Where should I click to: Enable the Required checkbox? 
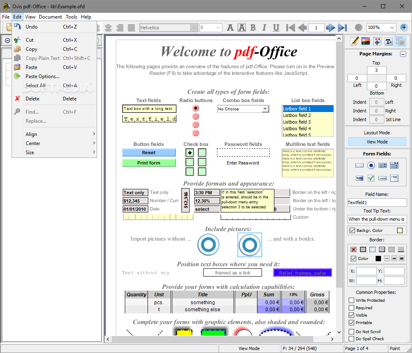coord(352,308)
